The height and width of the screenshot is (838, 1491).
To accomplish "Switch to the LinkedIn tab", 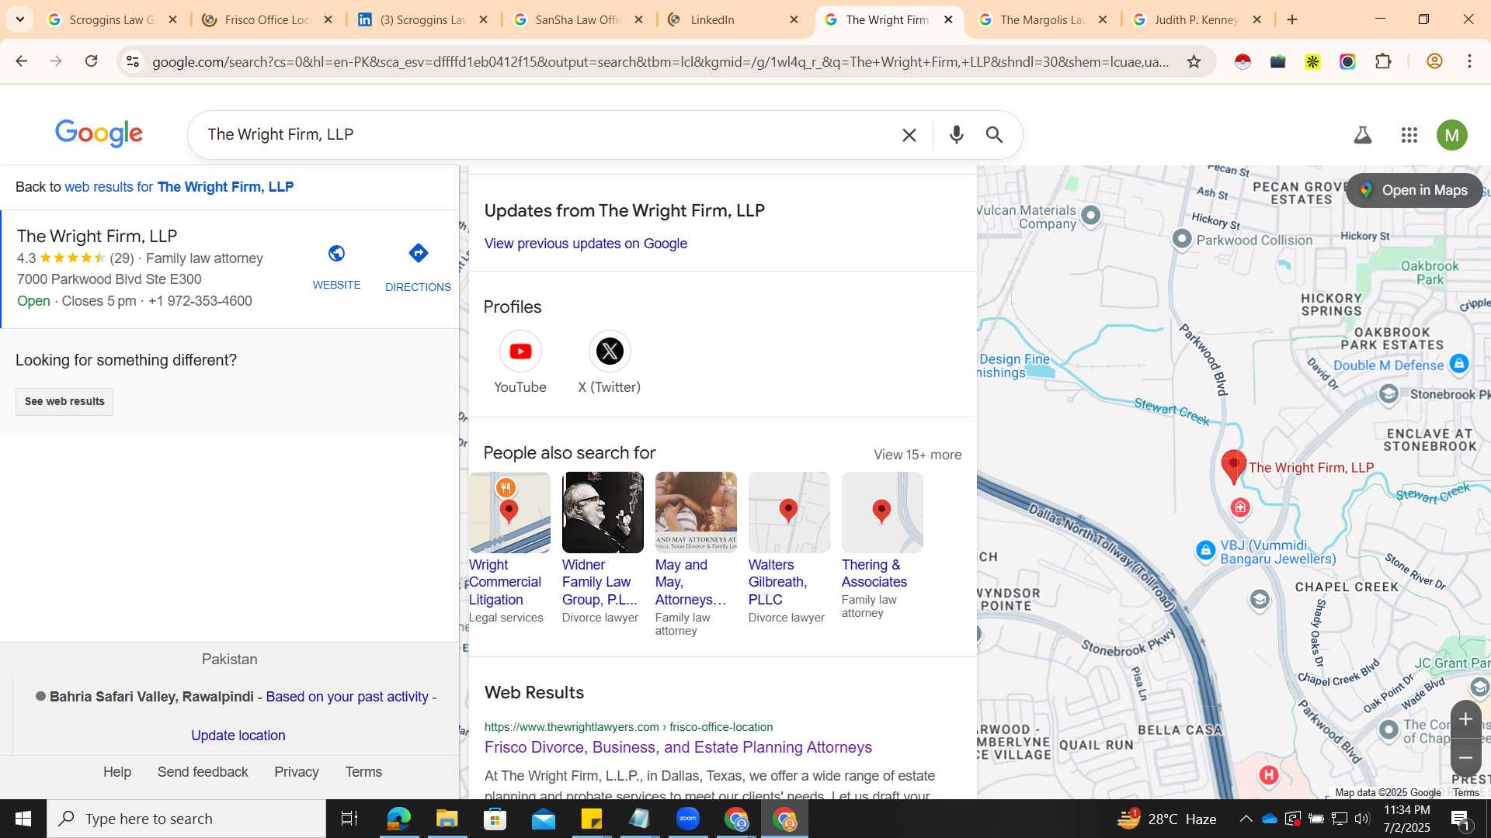I will pyautogui.click(x=734, y=20).
